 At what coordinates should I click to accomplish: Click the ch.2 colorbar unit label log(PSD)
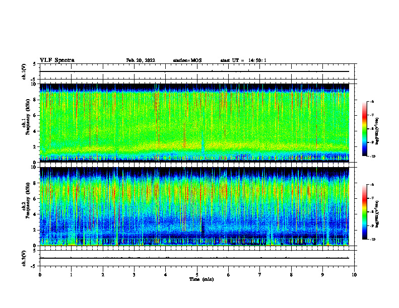[x=377, y=214]
